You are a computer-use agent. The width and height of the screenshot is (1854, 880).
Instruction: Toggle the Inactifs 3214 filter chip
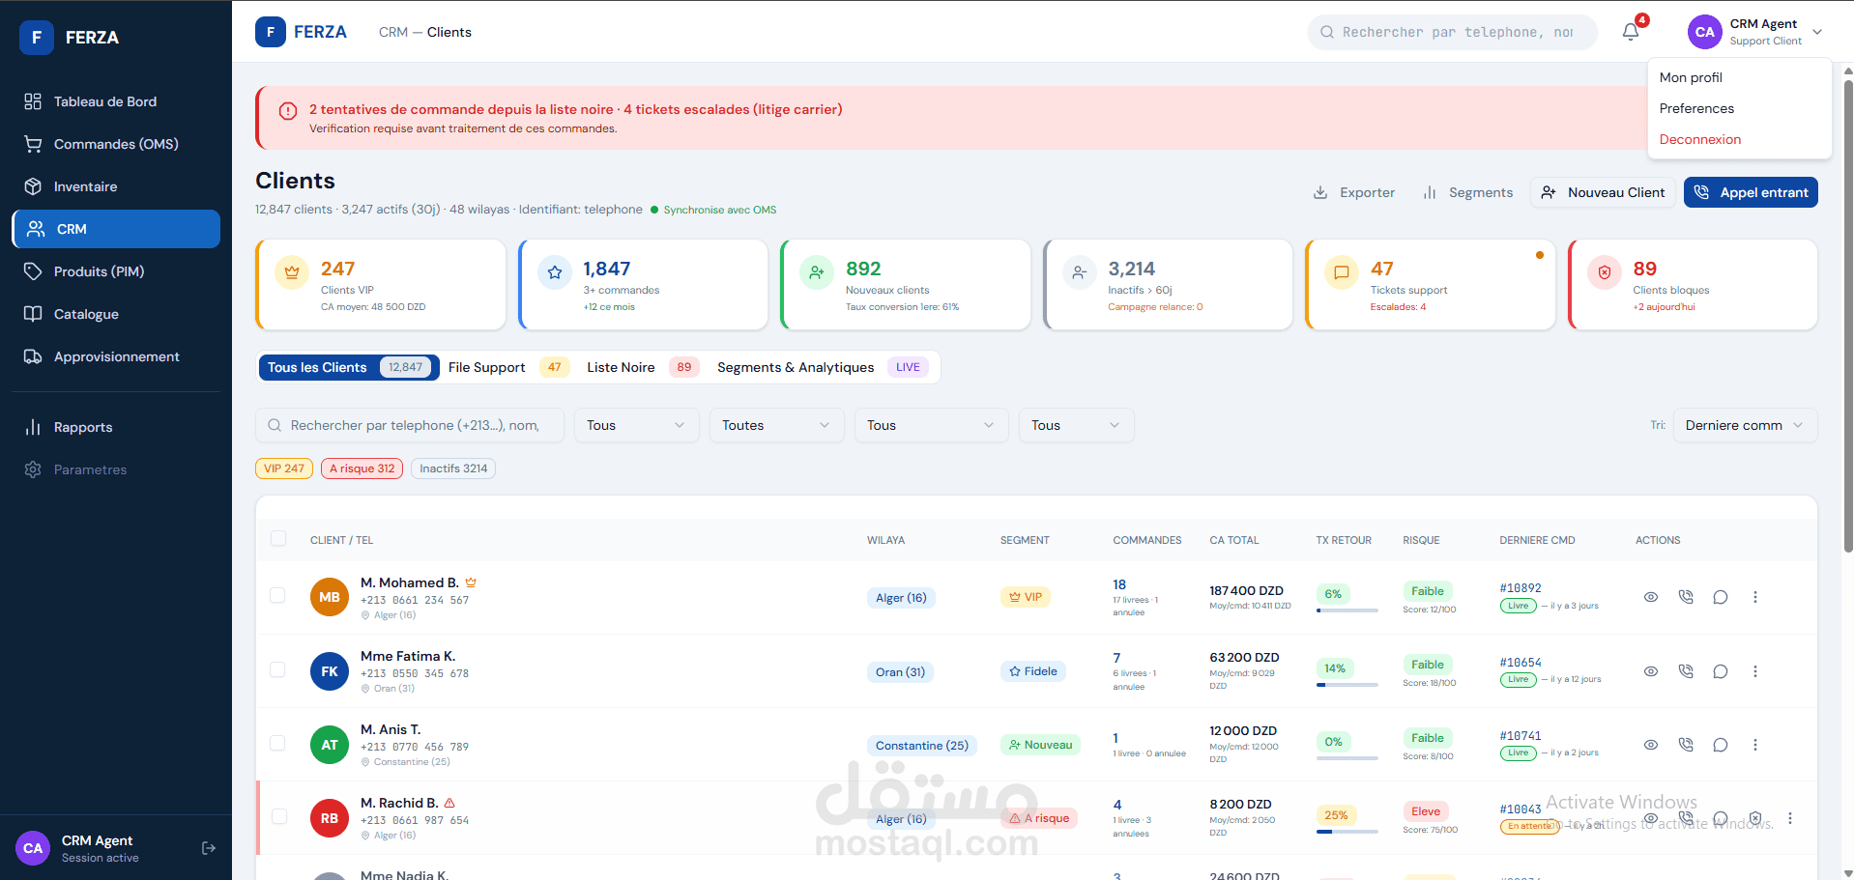(453, 468)
